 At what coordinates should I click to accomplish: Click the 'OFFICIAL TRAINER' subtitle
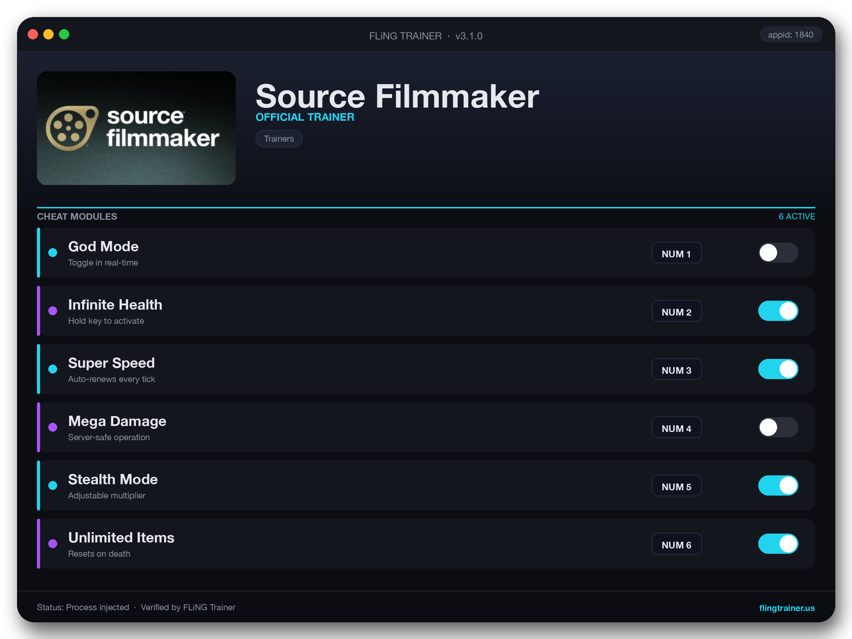tap(305, 117)
